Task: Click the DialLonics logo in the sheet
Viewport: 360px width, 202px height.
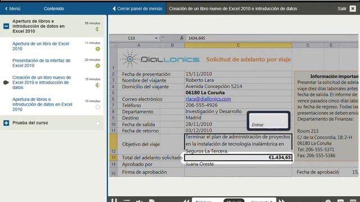Action: [x=160, y=59]
